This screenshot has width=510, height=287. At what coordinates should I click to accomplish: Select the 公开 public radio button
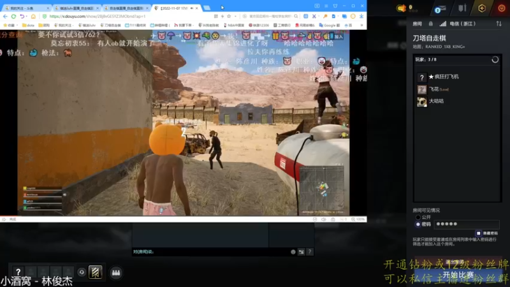(418, 217)
